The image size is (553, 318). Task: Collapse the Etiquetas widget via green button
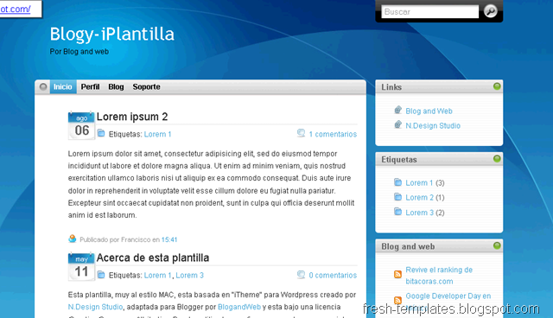pyautogui.click(x=497, y=159)
